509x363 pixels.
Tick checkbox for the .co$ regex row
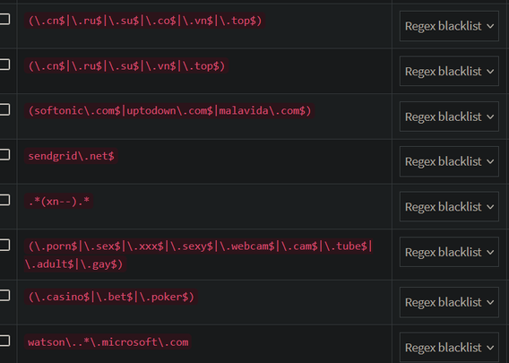4,20
